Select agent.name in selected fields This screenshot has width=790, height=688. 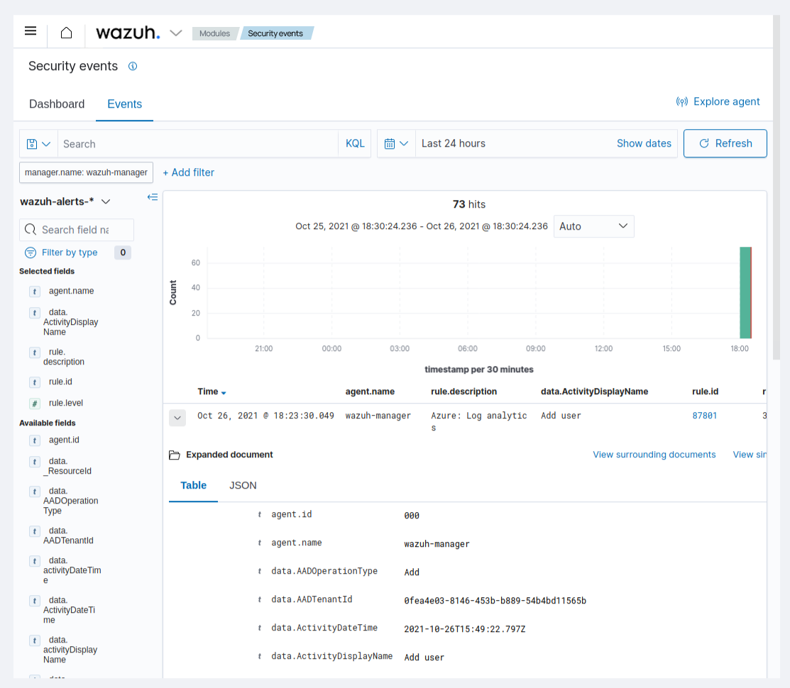click(71, 291)
